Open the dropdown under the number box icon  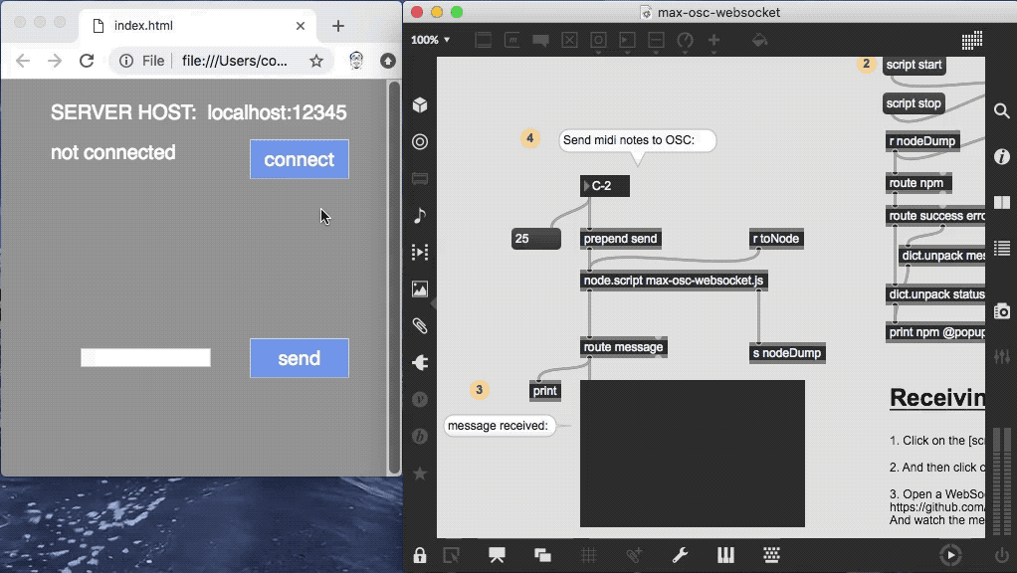point(656,52)
